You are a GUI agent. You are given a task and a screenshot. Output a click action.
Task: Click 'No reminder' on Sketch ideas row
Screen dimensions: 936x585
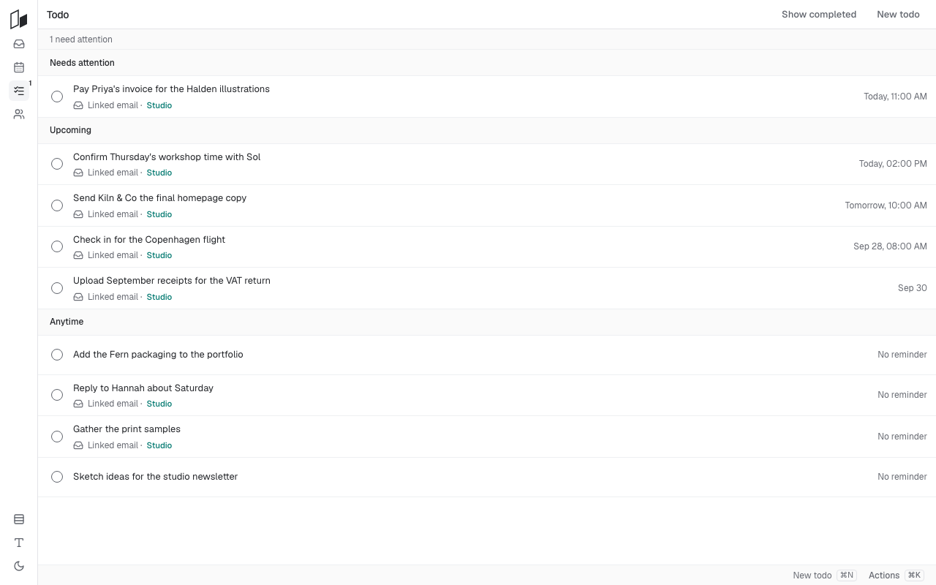pyautogui.click(x=902, y=477)
